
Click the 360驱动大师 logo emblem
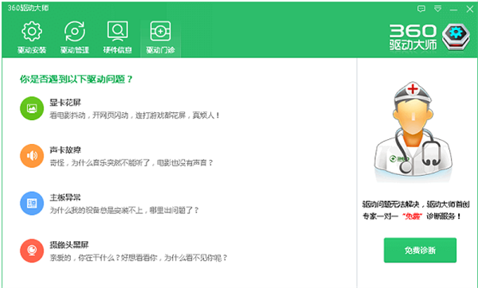tap(456, 37)
